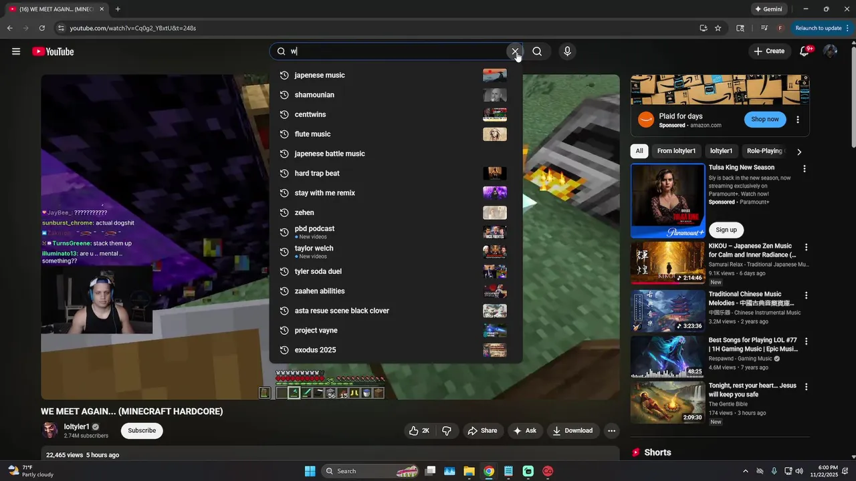Open options for KIKOU Zen Music video
The height and width of the screenshot is (481, 856).
pos(806,247)
